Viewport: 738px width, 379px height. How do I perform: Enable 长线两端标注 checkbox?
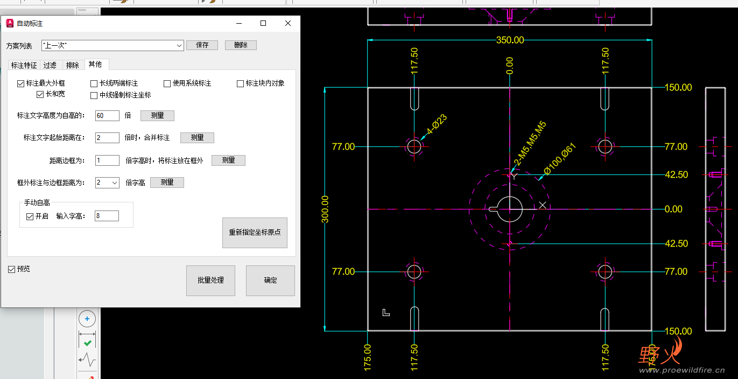tap(114, 83)
